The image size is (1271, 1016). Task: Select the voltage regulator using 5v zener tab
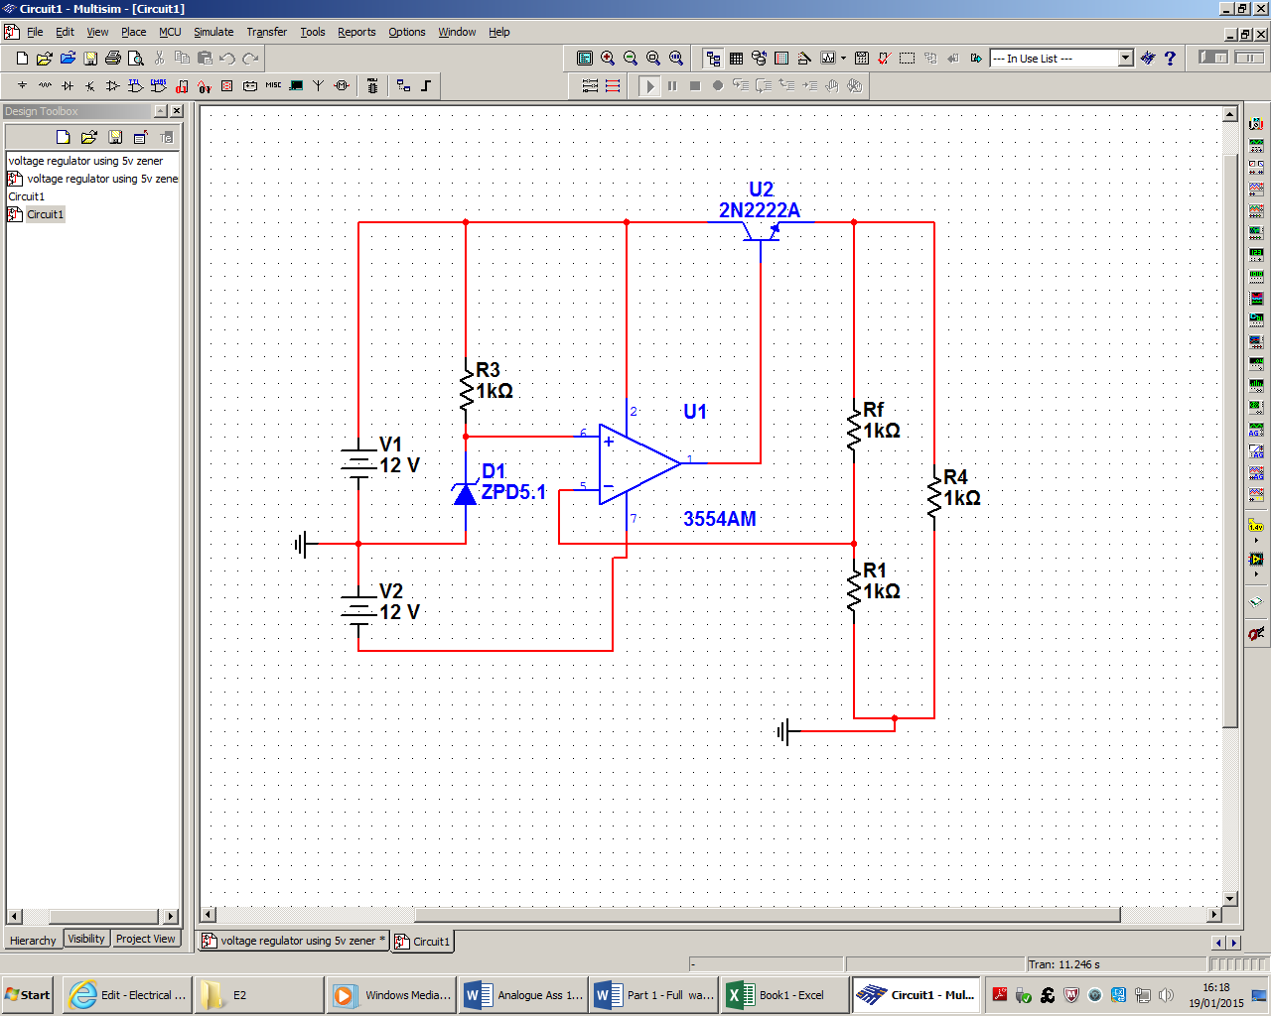click(x=294, y=941)
